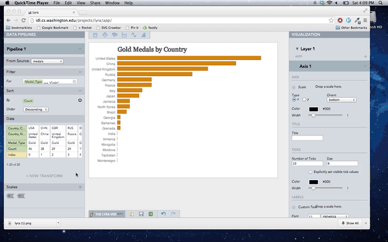Open feedly bookmark
The height and width of the screenshot is (242, 388).
(x=150, y=28)
